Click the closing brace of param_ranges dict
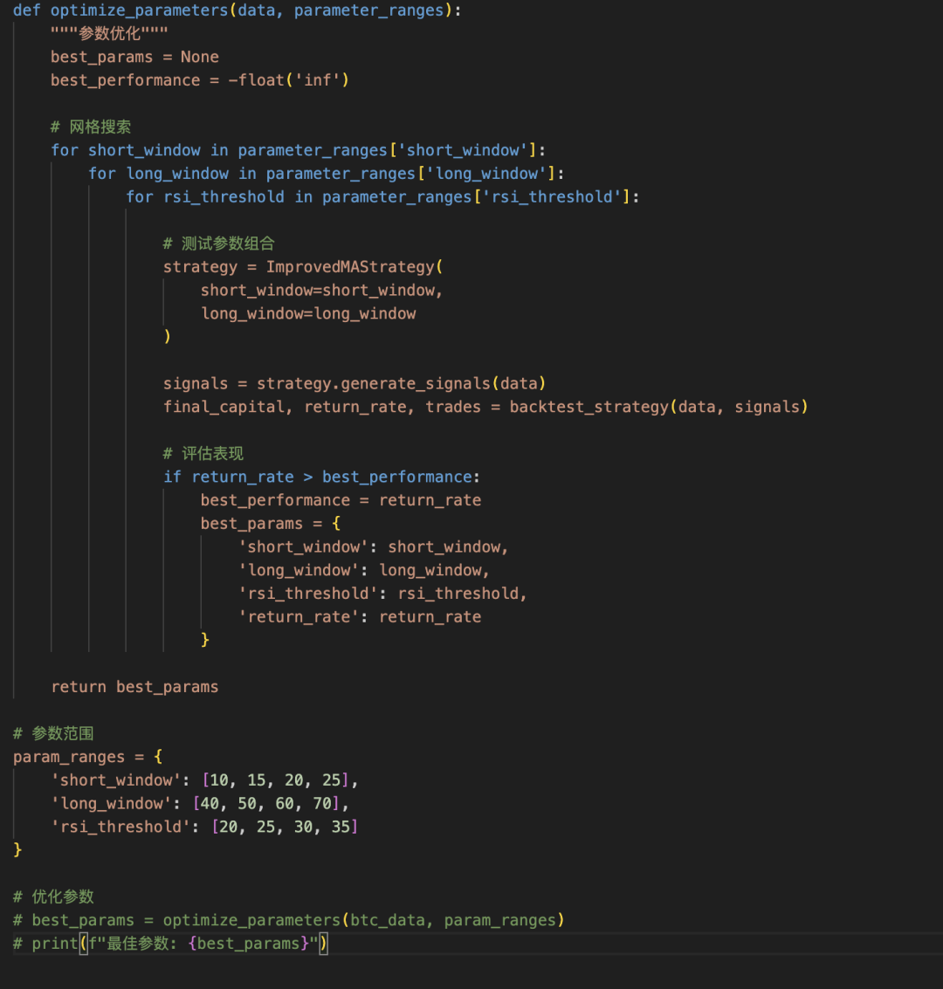The image size is (943, 989). 17,850
